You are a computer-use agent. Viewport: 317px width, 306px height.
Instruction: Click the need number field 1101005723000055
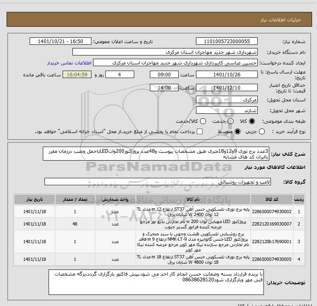coord(226,41)
